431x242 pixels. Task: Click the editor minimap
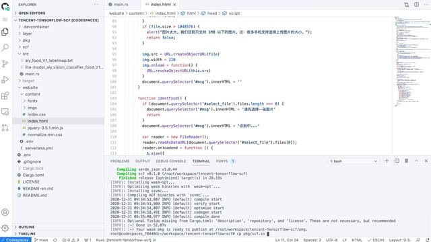(411, 62)
